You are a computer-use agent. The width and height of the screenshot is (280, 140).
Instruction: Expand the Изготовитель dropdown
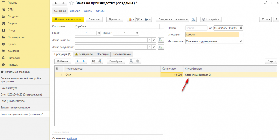pos(237,41)
